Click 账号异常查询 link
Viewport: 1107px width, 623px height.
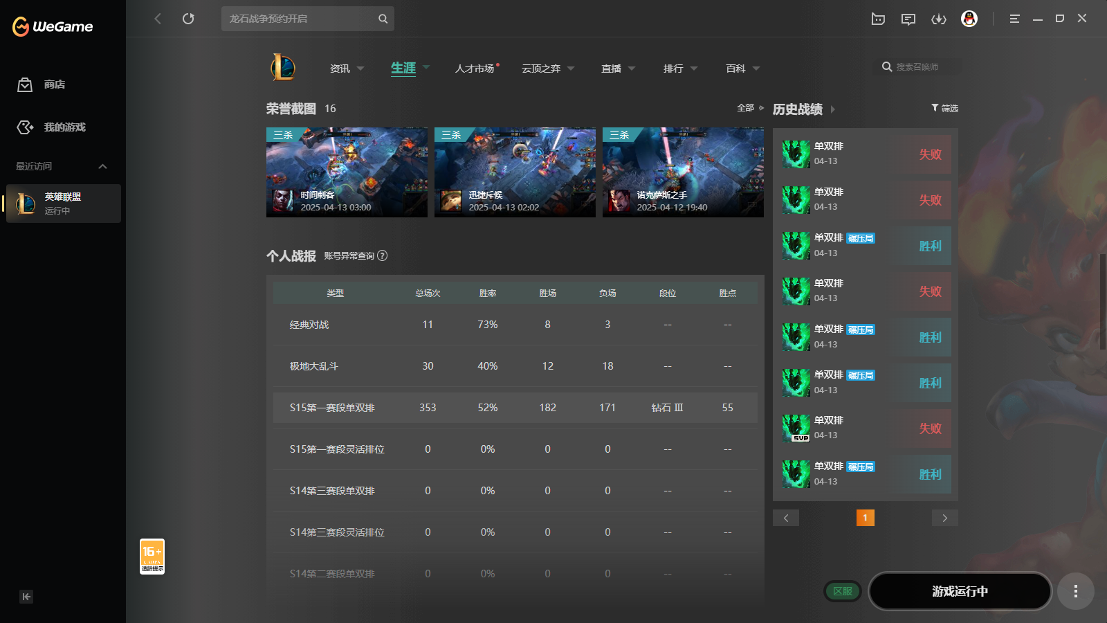pyautogui.click(x=349, y=255)
